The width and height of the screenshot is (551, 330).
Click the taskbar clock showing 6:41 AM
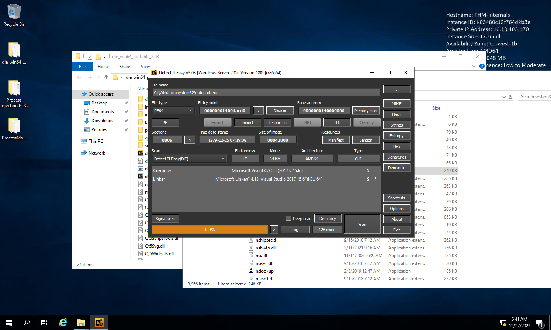point(519,323)
